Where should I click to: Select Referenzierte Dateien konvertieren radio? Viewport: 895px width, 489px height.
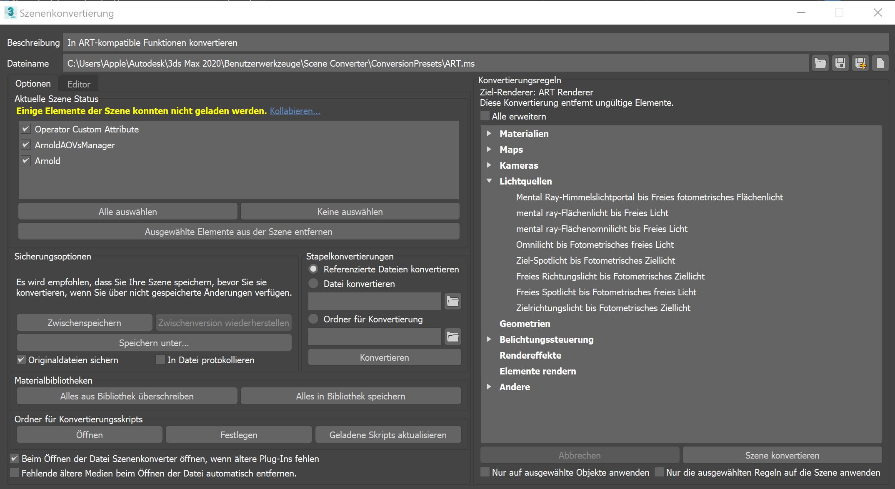313,269
